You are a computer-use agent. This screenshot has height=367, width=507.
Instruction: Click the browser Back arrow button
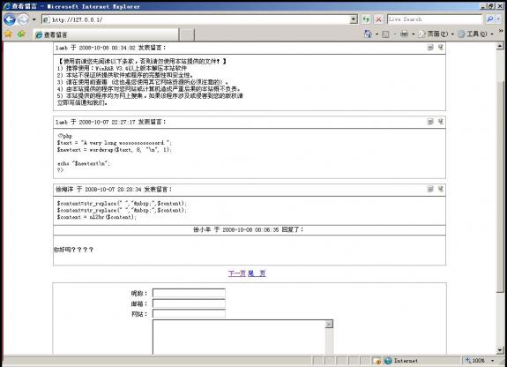point(10,19)
